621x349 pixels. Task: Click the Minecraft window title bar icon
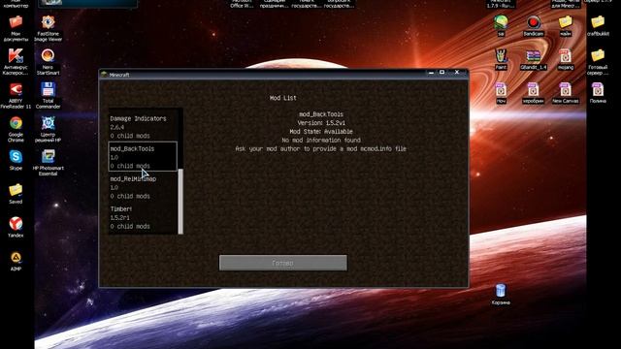(104, 75)
